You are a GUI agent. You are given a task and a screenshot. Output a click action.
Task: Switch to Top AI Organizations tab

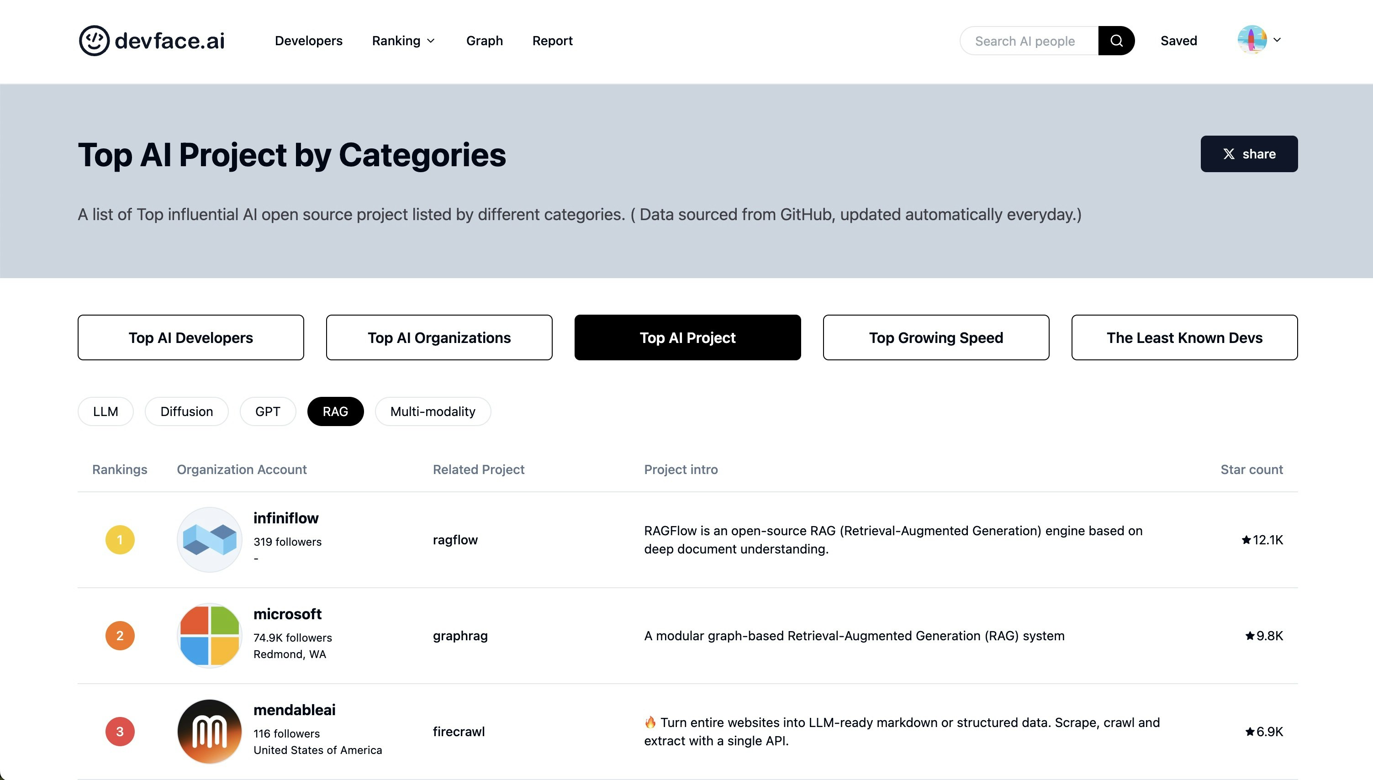[439, 337]
